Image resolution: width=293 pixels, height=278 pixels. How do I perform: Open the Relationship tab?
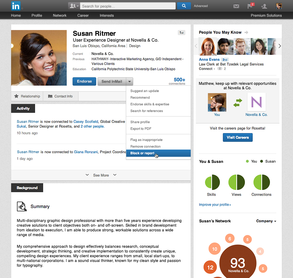point(27,96)
